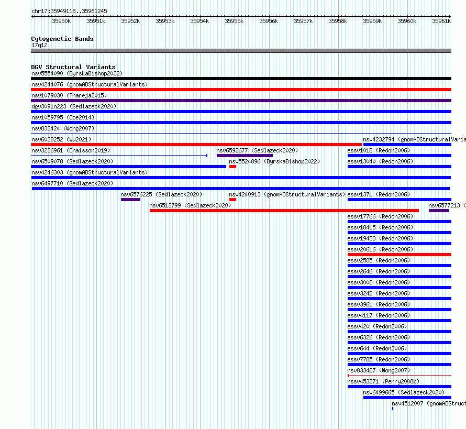
Task: Open nsv833427 (Wong2007) label
Action: [x=379, y=370]
